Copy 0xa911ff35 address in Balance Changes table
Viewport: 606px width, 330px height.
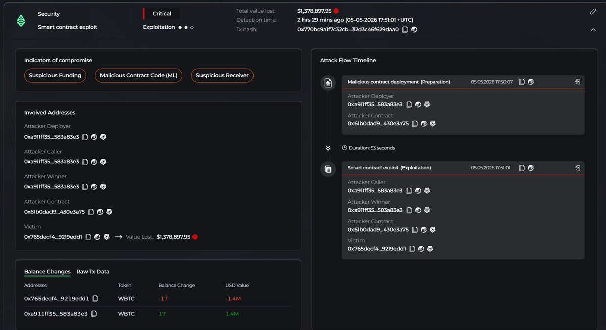94,314
